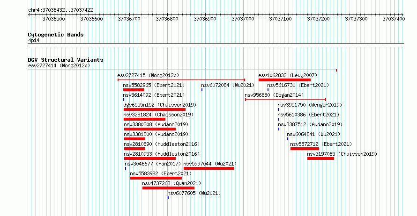Image resolution: width=417 pixels, height=216 pixels.
Task: Click the DGV Structural Variants track title
Action: click(x=66, y=60)
